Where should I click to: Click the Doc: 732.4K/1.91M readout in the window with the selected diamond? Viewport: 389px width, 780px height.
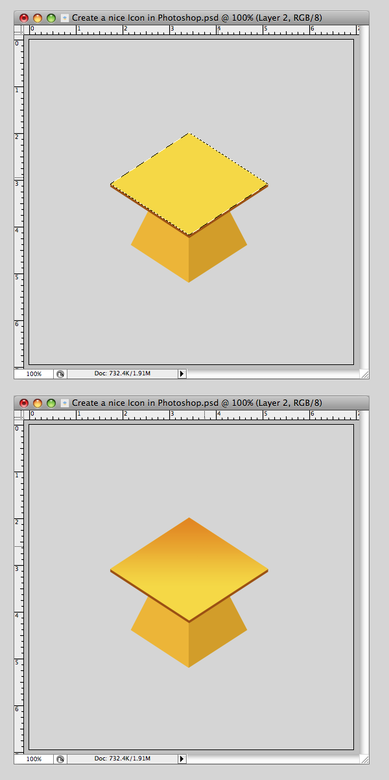point(122,374)
